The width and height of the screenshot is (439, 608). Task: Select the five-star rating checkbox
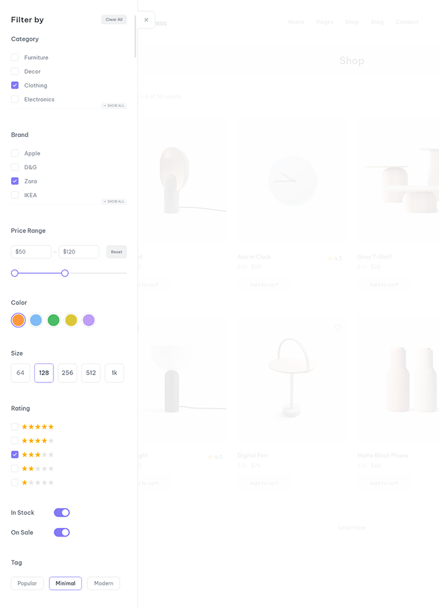click(x=15, y=427)
